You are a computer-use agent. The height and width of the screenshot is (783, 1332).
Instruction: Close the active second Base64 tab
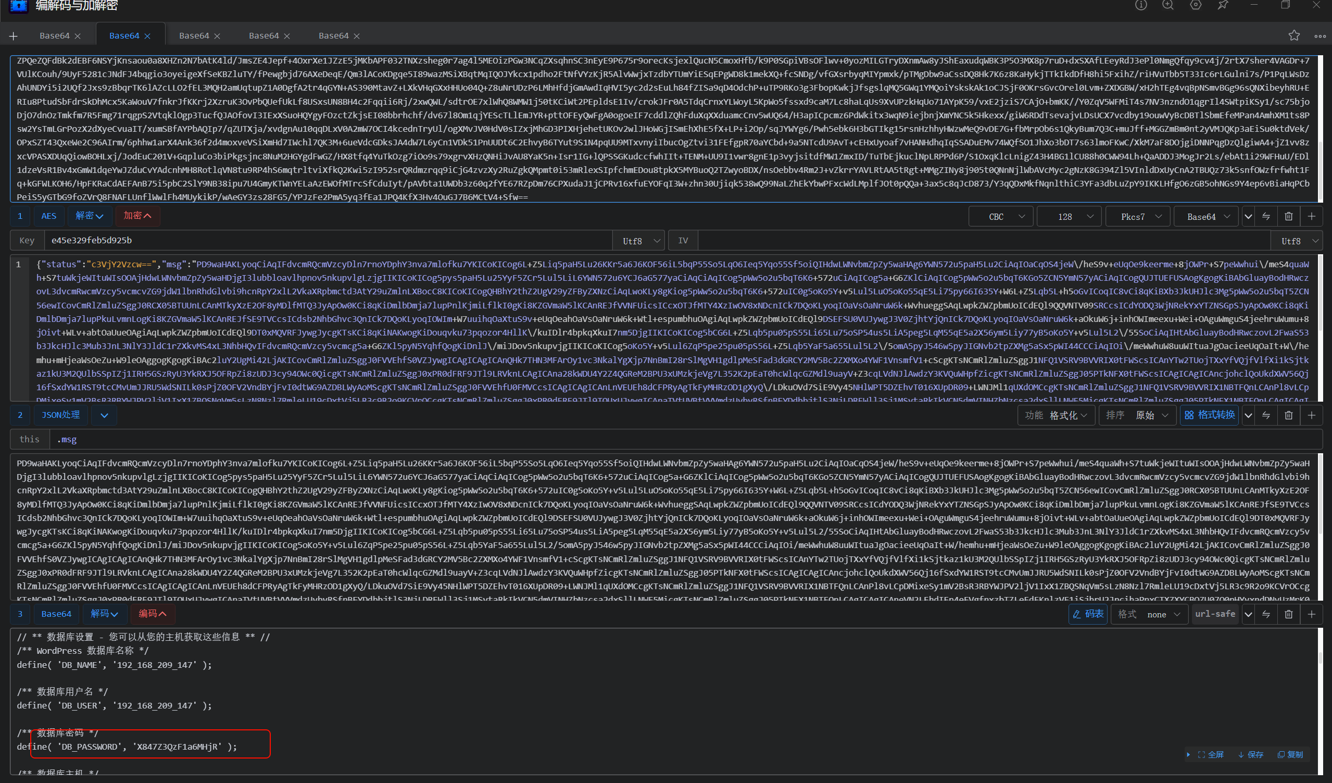pyautogui.click(x=147, y=36)
